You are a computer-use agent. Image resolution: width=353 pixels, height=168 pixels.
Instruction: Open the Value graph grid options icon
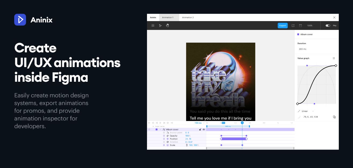click(334, 58)
